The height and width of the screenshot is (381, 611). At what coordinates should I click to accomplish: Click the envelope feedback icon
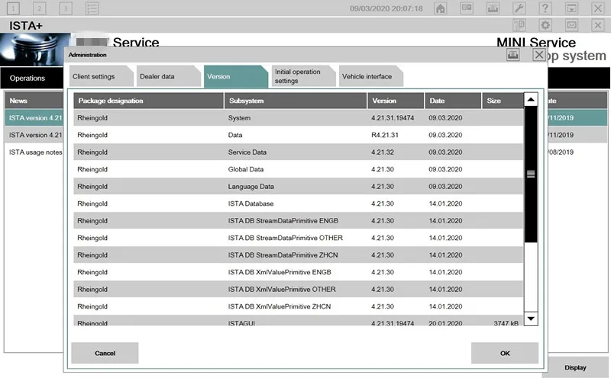pos(572,25)
